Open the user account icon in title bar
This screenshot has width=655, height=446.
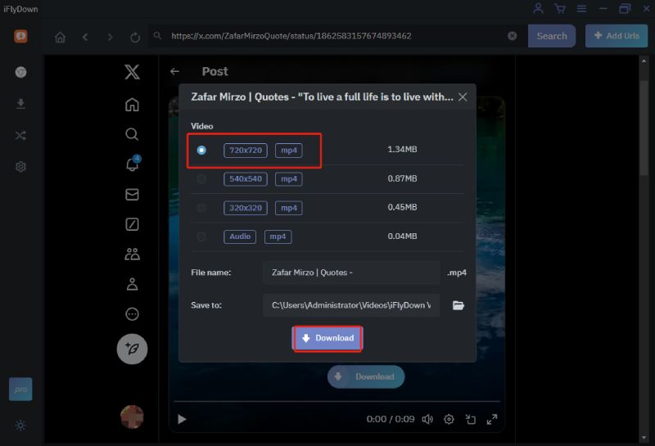538,8
